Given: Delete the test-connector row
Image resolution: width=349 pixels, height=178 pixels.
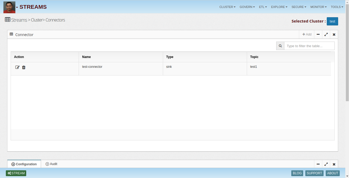Looking at the screenshot, I should point(24,67).
